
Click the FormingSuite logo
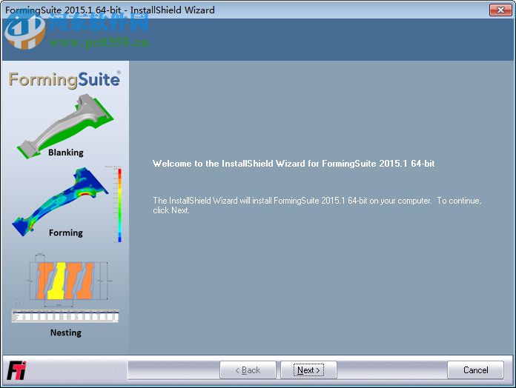pos(64,80)
